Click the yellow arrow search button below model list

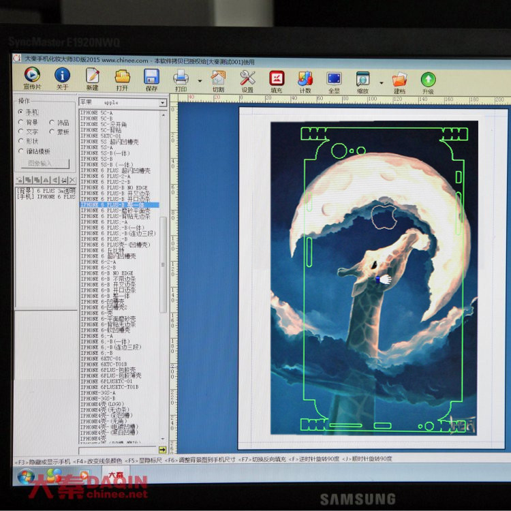click(162, 450)
